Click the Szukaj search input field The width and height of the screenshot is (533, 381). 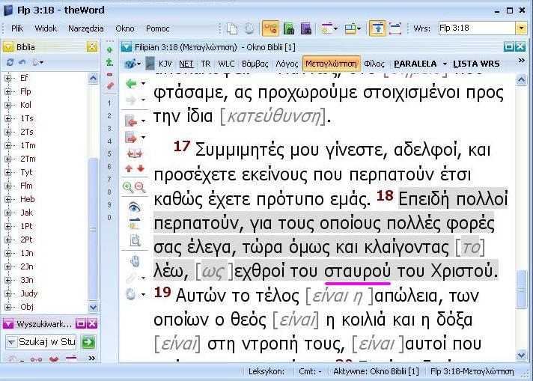(x=41, y=342)
